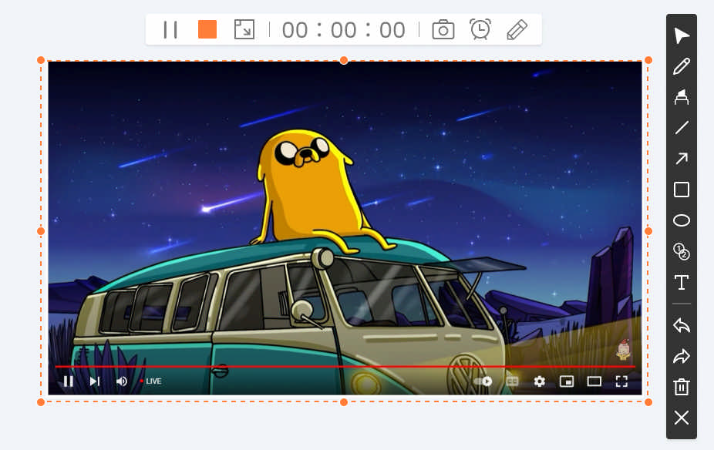Stop recording with the orange square button
Image resolution: width=714 pixels, height=450 pixels.
pyautogui.click(x=207, y=29)
